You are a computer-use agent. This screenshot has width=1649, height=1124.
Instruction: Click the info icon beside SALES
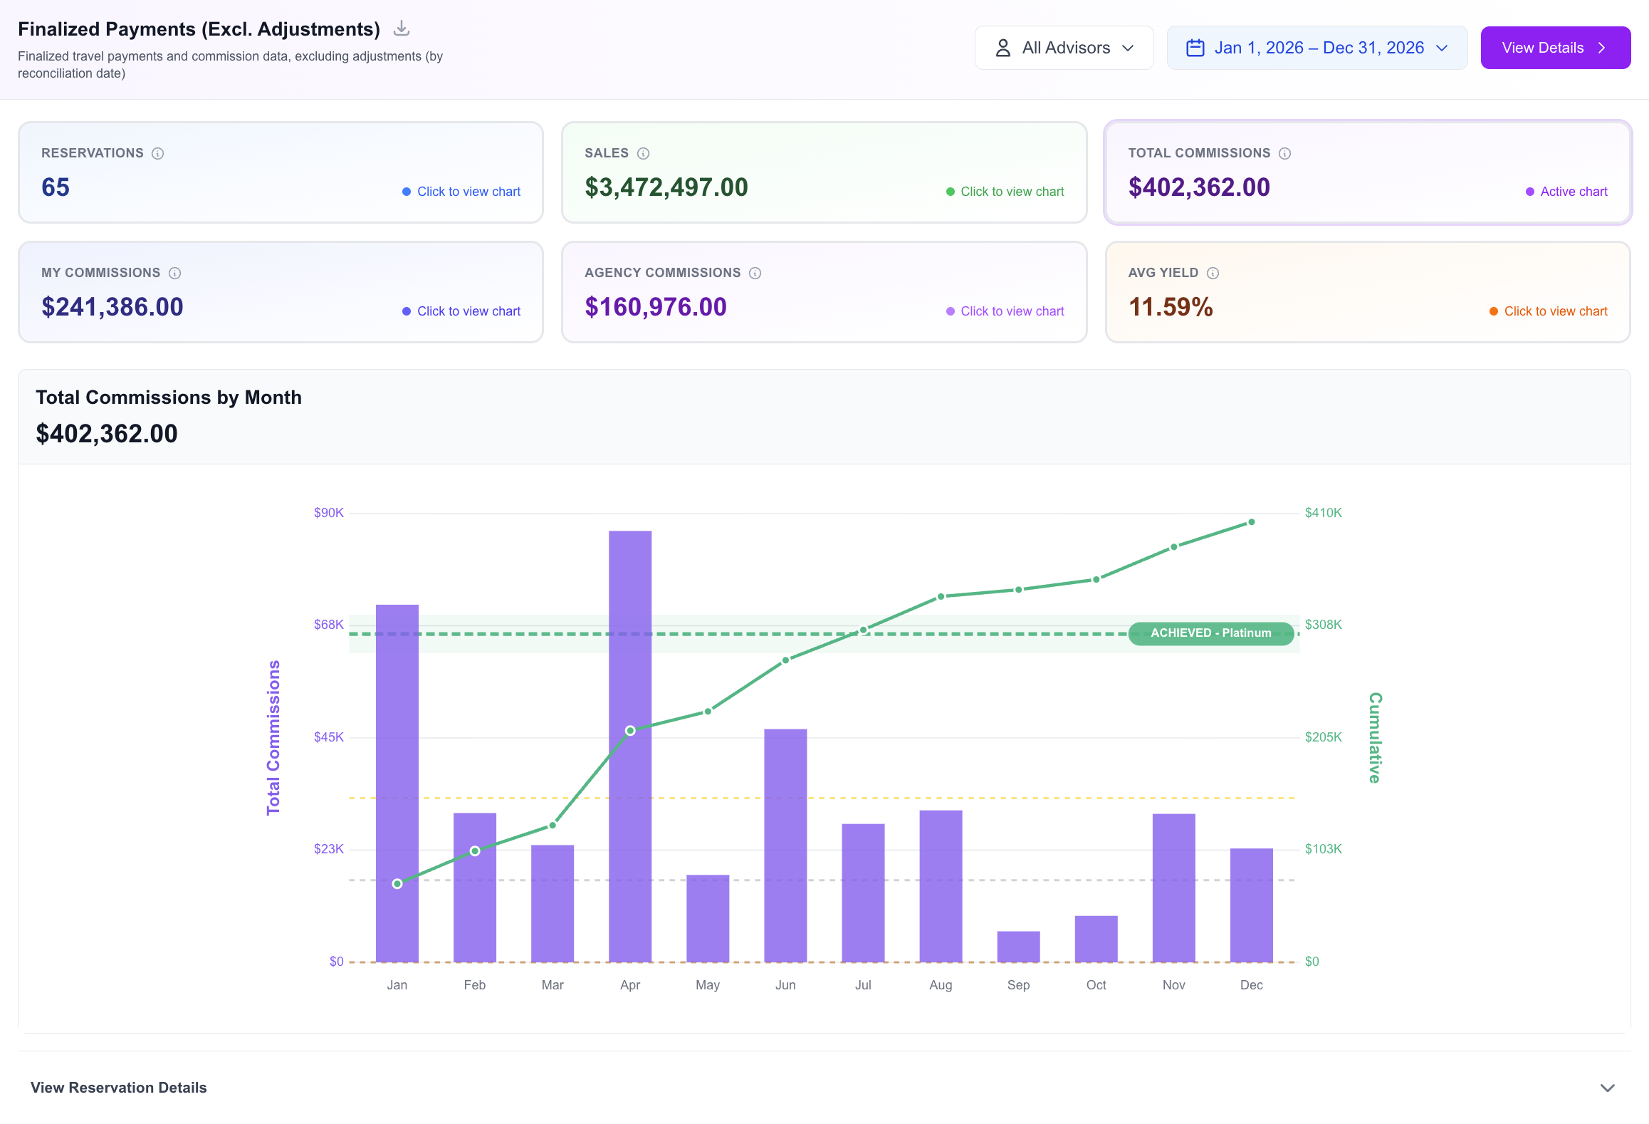(x=643, y=152)
